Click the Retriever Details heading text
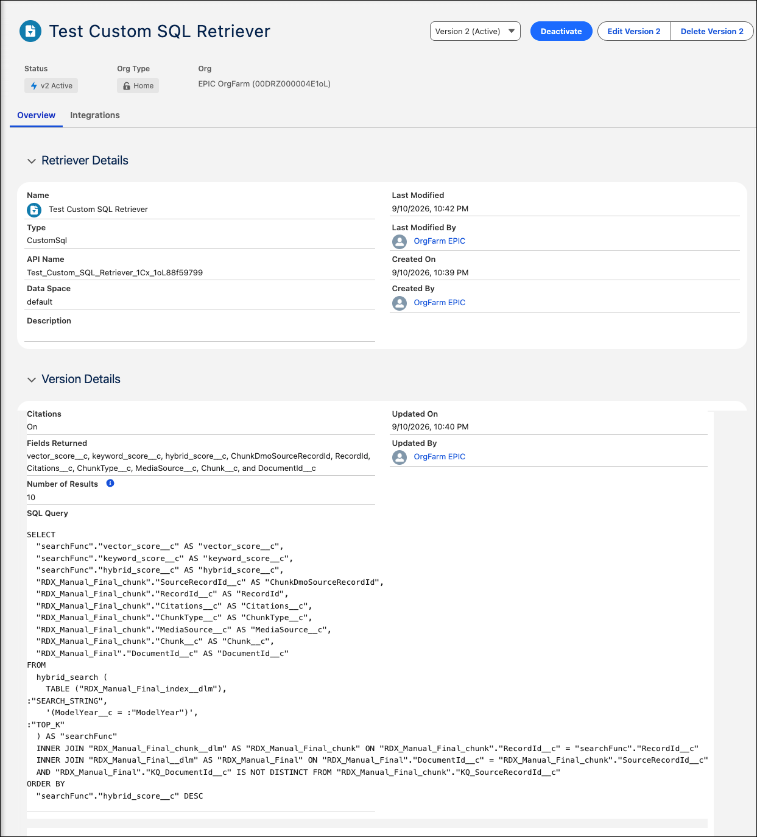The width and height of the screenshot is (757, 837). (x=85, y=161)
